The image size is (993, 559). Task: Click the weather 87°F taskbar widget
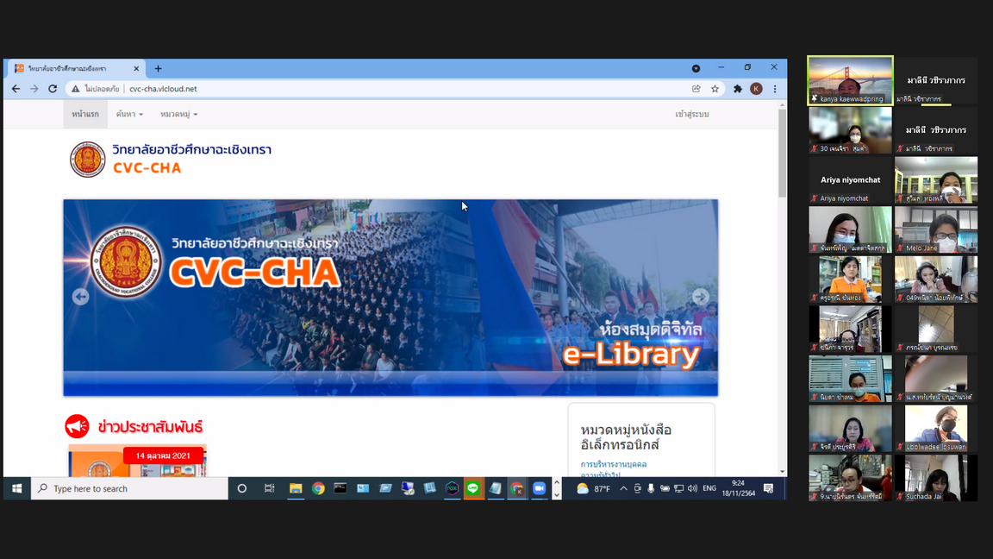[593, 488]
